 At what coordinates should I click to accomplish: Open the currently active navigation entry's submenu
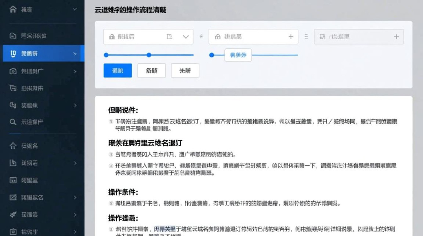coord(75,54)
